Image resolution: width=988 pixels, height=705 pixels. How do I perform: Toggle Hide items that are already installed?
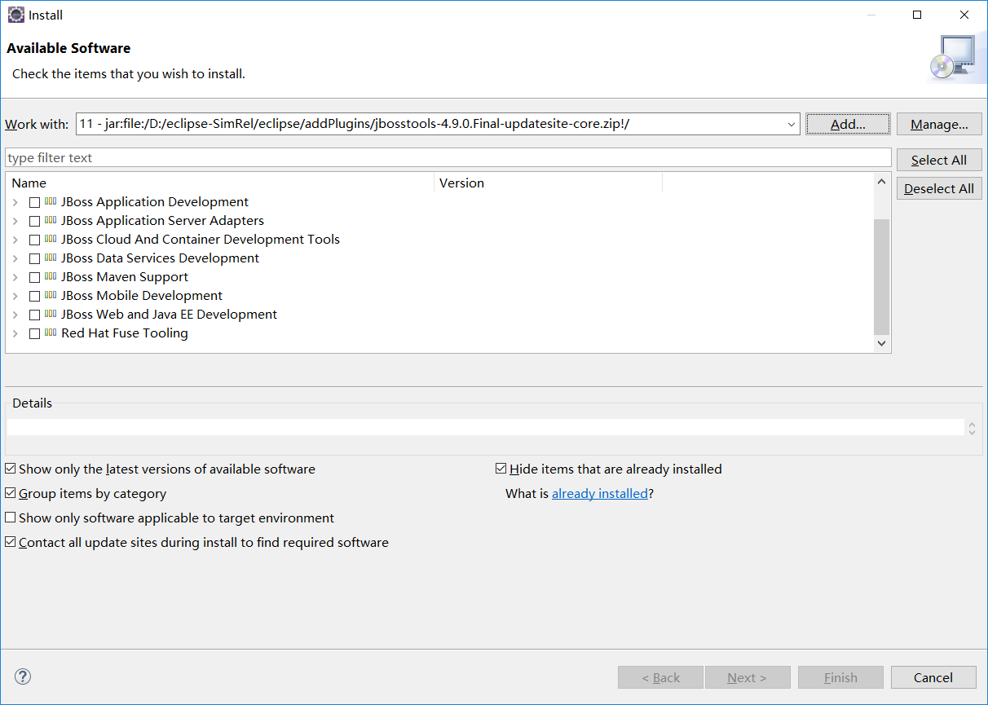501,469
